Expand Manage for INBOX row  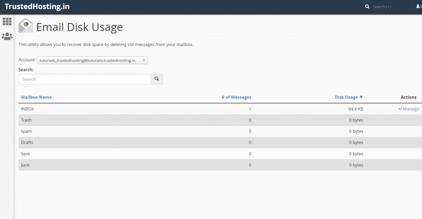click(x=408, y=109)
